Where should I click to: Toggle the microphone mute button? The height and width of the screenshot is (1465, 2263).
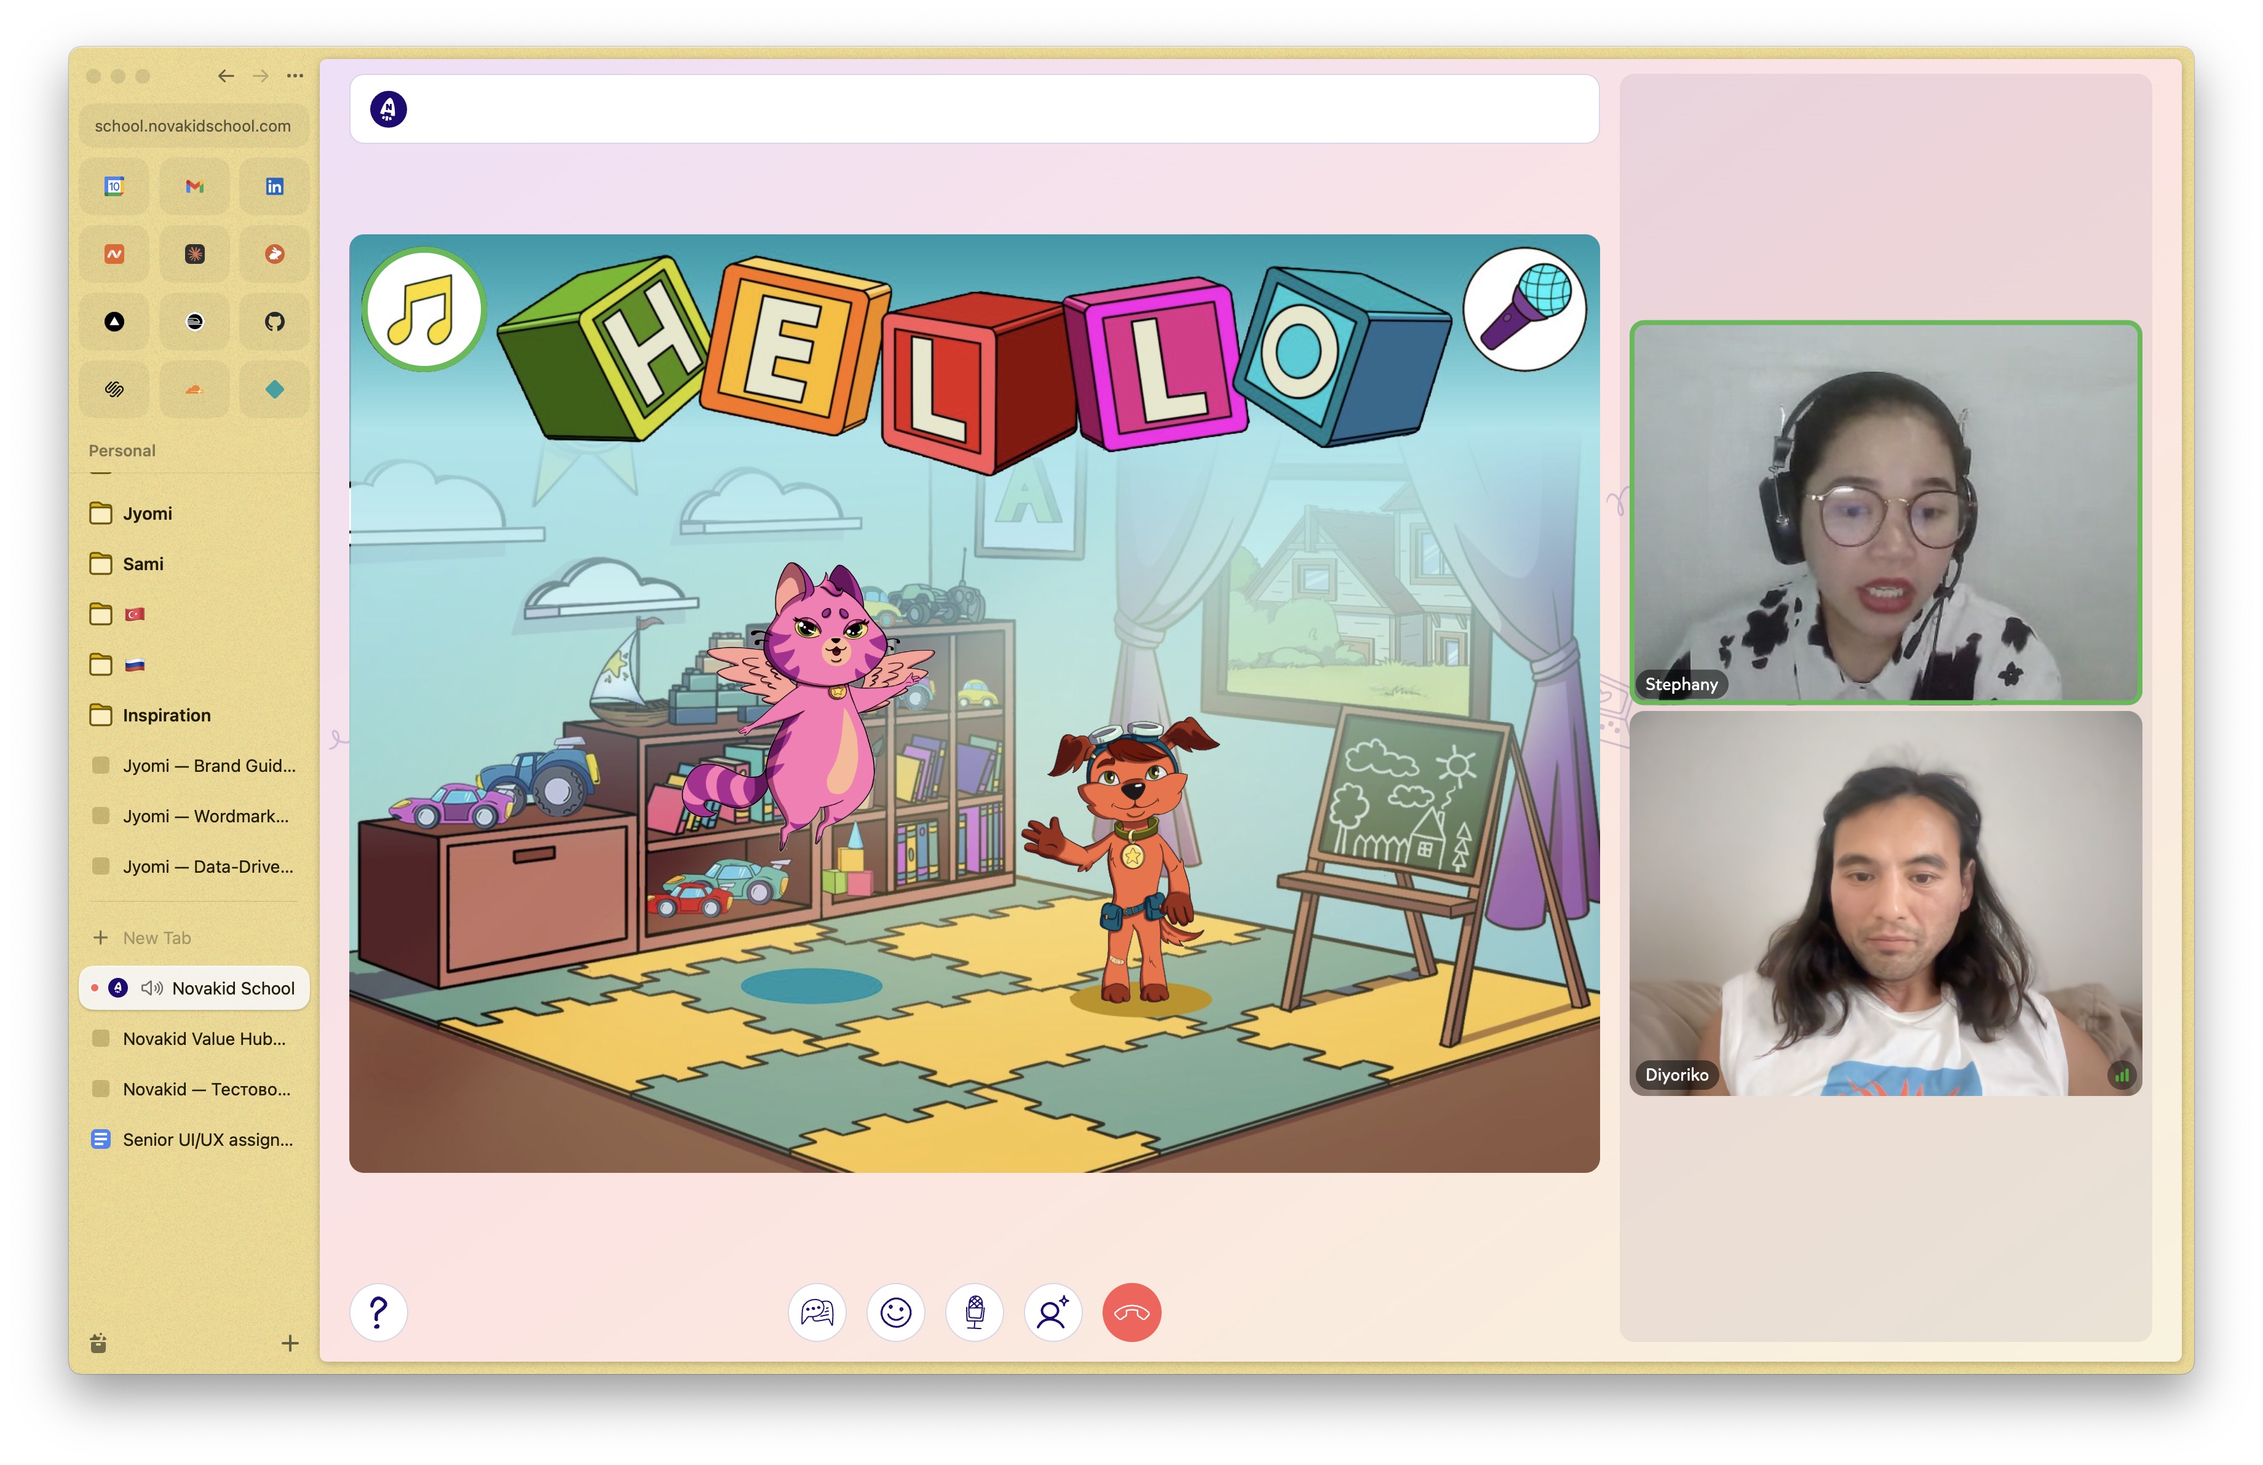coord(975,1313)
